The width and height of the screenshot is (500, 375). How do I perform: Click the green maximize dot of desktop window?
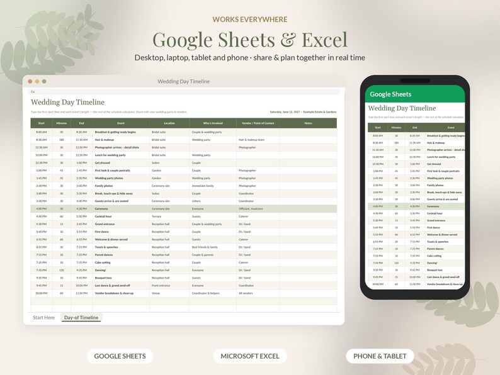[44, 81]
